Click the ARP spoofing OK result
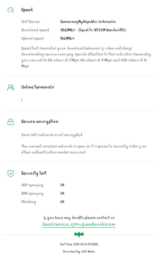The height and width of the screenshot is (263, 158). coord(62,185)
